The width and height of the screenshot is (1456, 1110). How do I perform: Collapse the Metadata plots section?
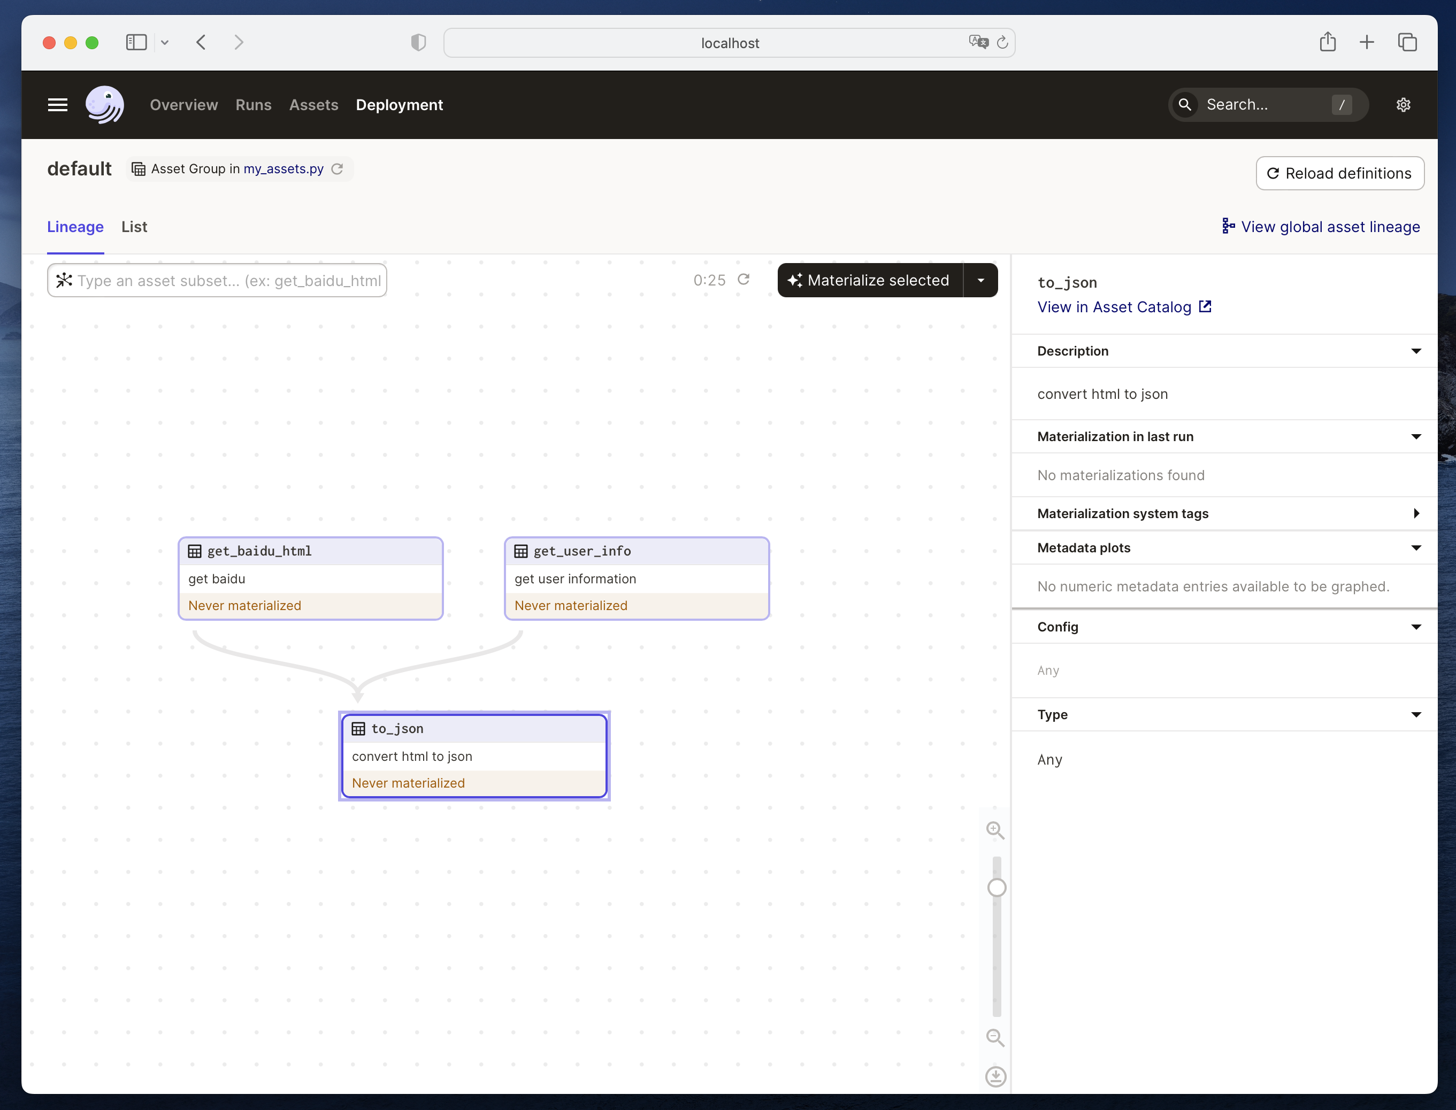coord(1416,548)
